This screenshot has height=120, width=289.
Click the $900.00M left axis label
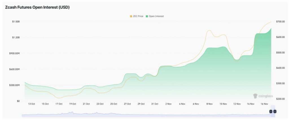(15, 53)
